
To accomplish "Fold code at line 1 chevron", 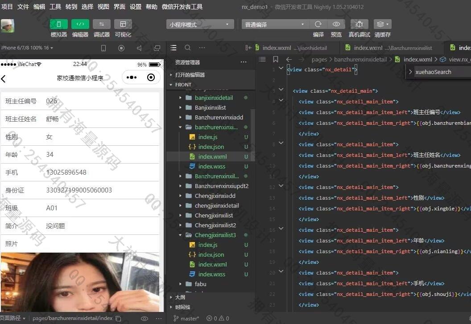I will pos(281,68).
